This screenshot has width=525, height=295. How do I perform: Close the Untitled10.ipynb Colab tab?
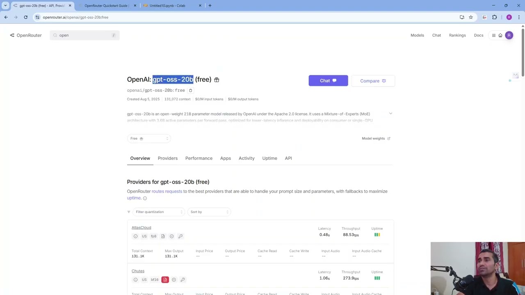tap(200, 6)
